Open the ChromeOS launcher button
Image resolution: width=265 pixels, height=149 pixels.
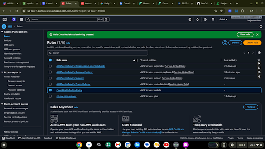pos(4,145)
